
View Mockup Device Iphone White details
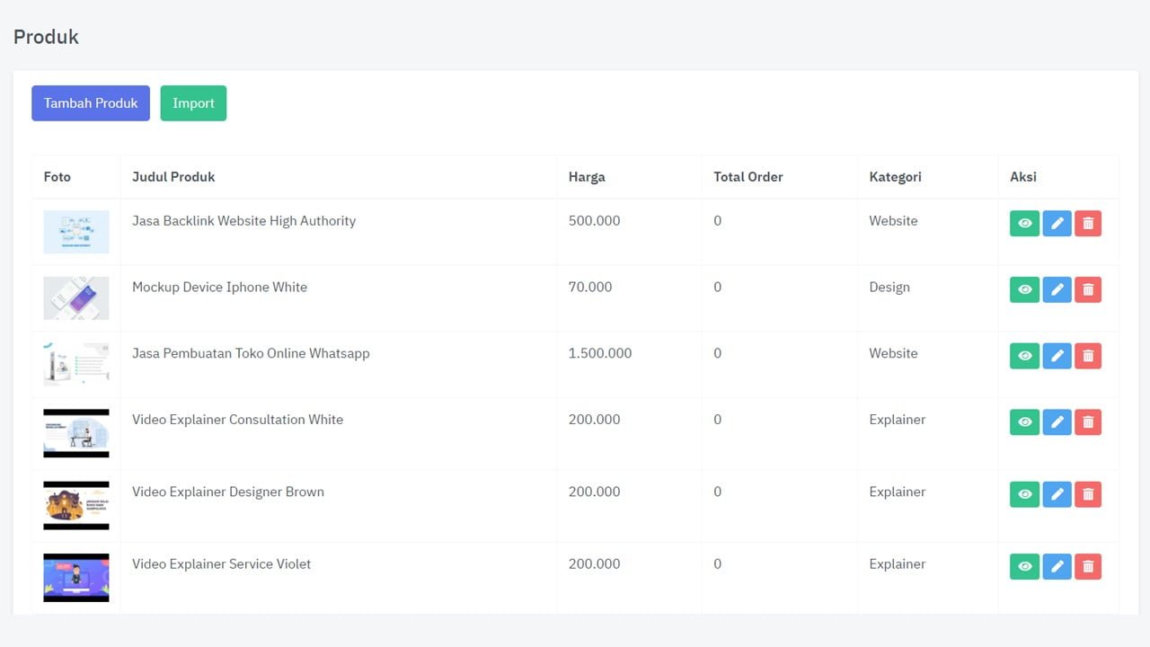[x=1024, y=289]
